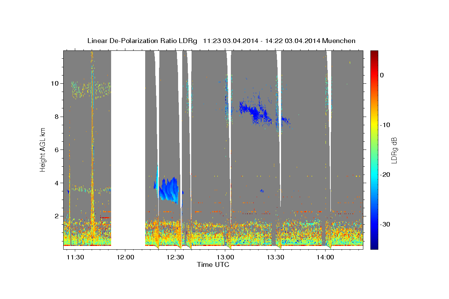Click the dark red top of the colorbar
The height and width of the screenshot is (299, 449).
[x=374, y=54]
